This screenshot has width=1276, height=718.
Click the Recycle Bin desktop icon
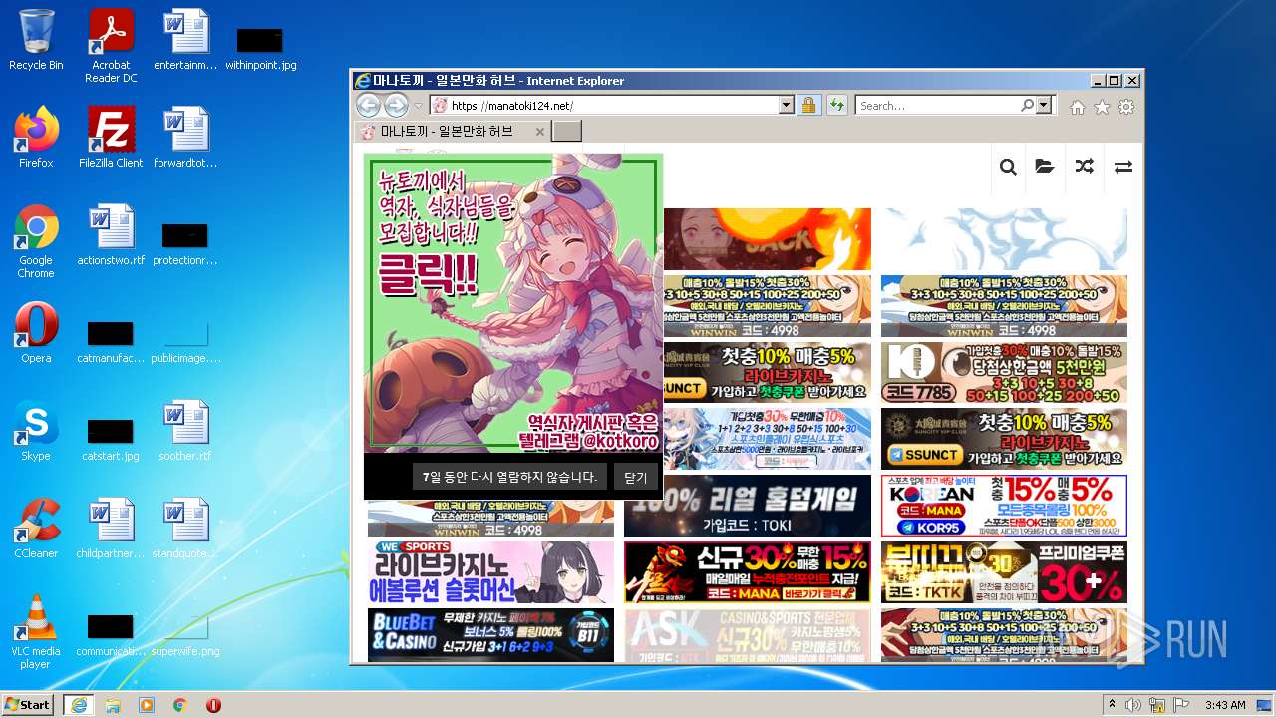(36, 41)
